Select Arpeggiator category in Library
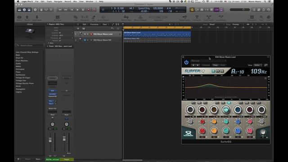 coord(21,89)
